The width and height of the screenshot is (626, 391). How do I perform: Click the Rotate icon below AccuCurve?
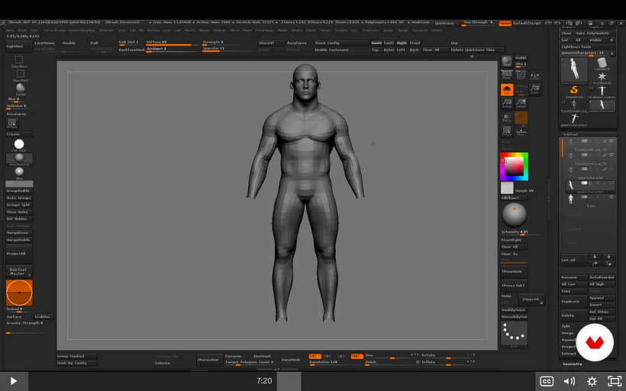12,123
